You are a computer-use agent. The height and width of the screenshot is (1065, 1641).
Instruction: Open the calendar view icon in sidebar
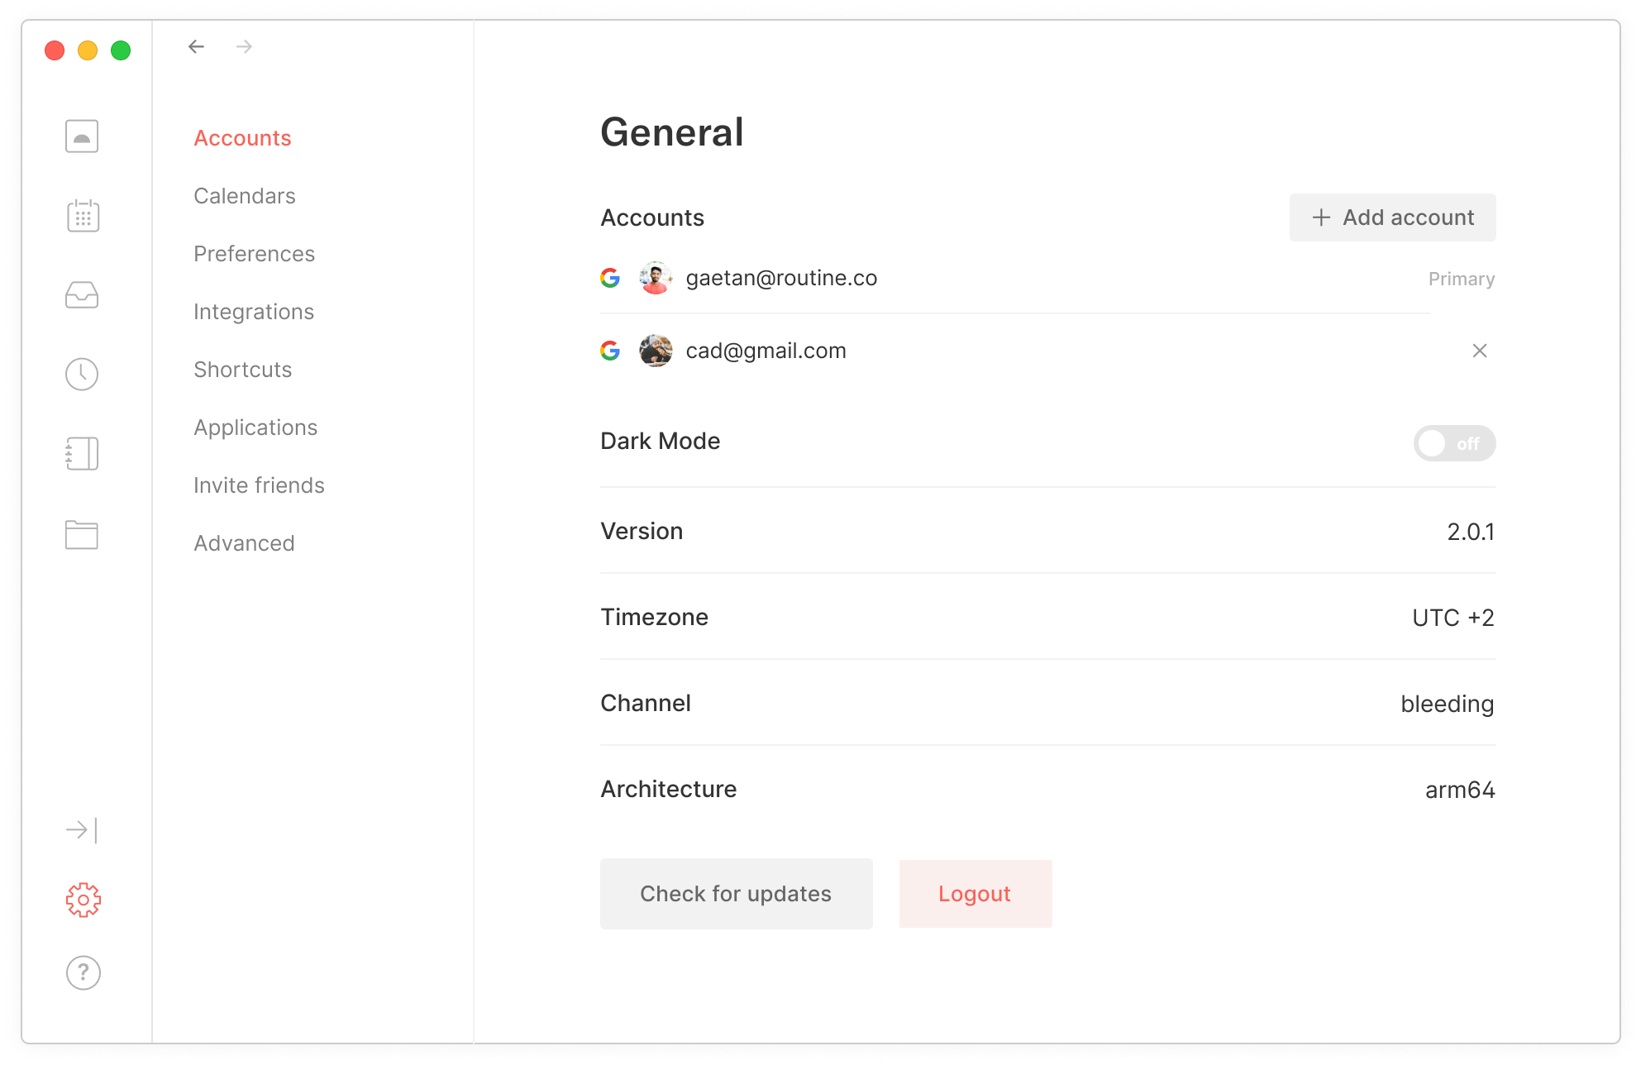click(83, 217)
